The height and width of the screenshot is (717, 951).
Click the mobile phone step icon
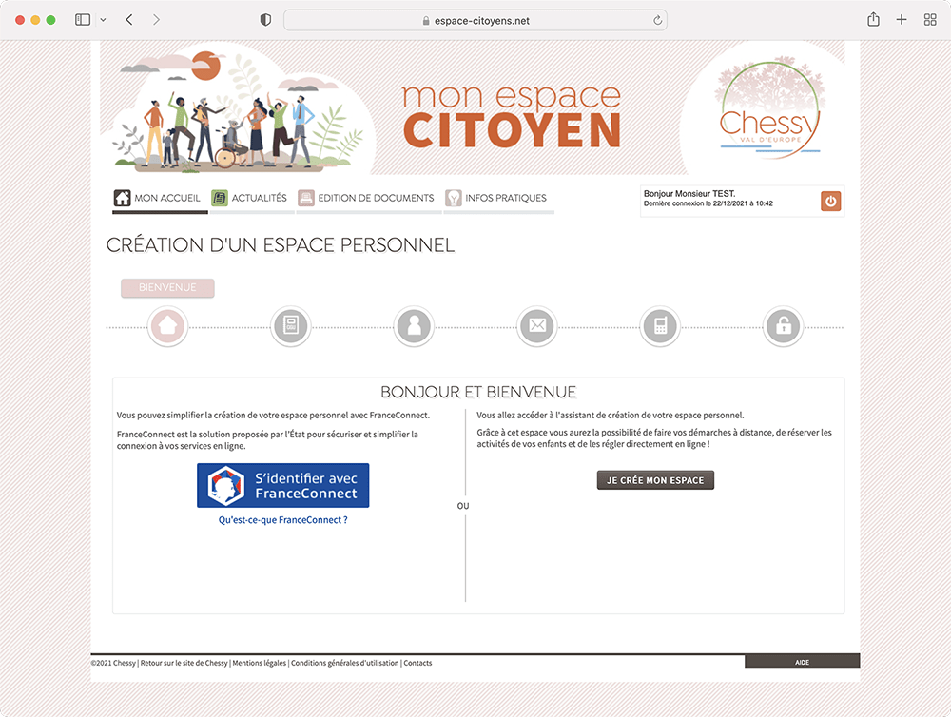(x=660, y=327)
